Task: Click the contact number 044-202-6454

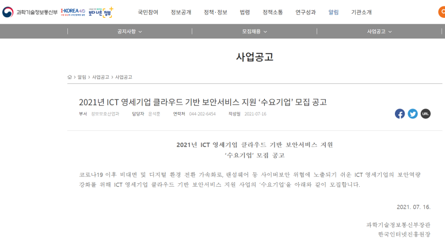Action: tap(202, 114)
